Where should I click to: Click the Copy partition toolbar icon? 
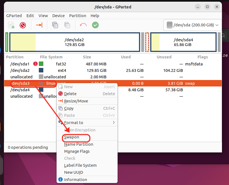click(x=55, y=25)
